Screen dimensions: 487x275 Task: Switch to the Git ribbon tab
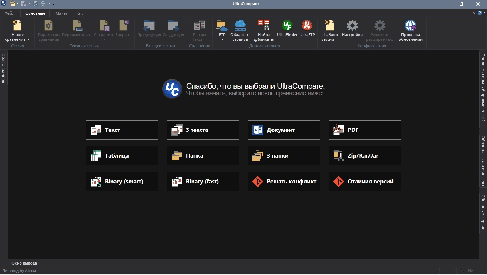80,13
